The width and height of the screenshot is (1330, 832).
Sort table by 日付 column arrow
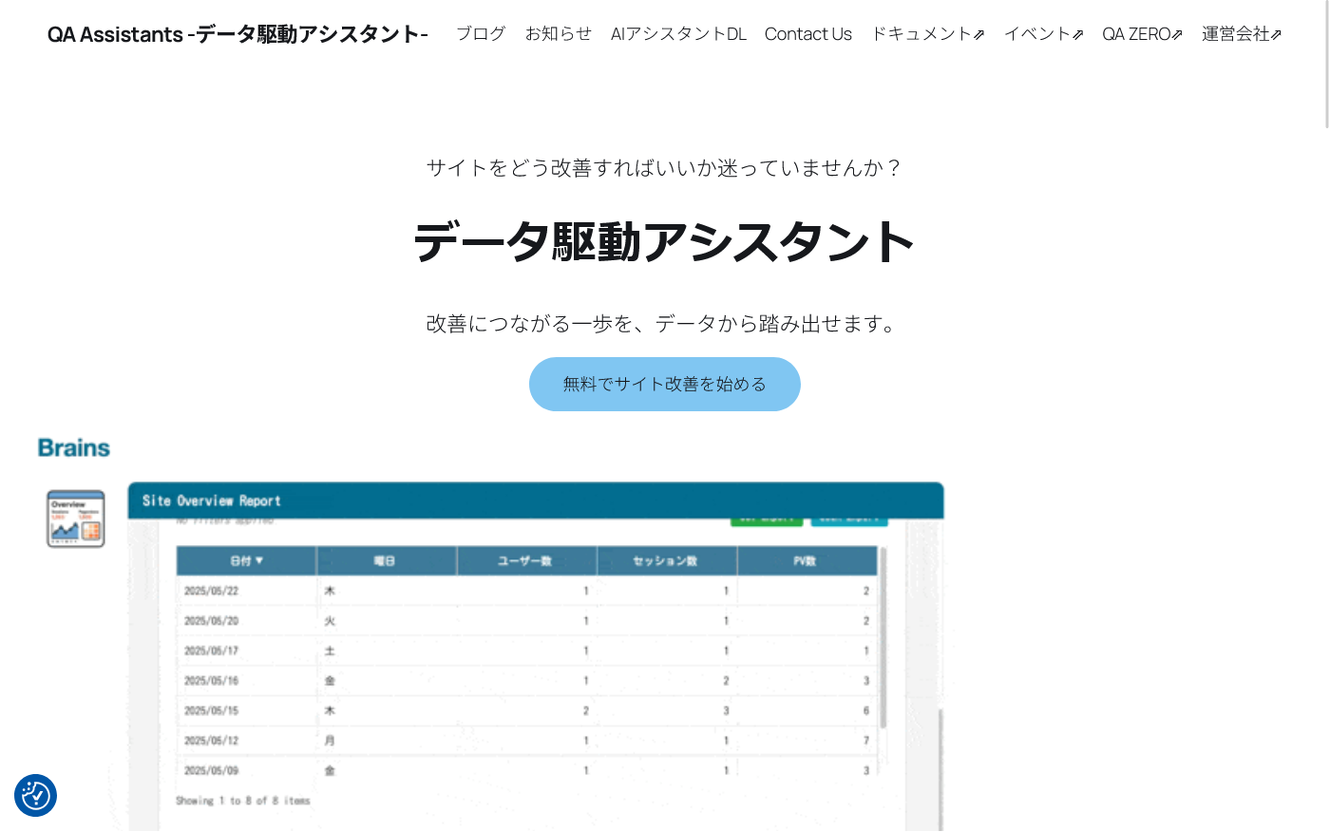coord(258,560)
